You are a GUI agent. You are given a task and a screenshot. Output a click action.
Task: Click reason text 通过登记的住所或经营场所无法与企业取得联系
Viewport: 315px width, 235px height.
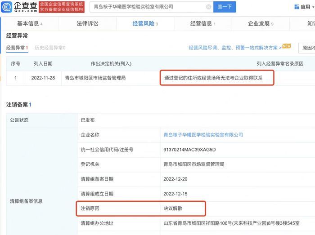pyautogui.click(x=213, y=78)
